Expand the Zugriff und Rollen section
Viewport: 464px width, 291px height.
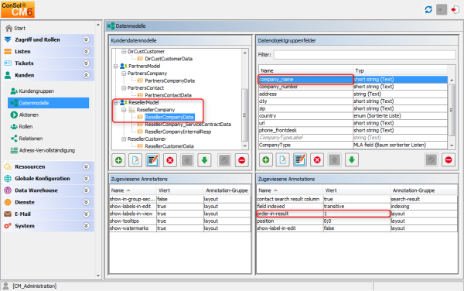tap(86, 39)
